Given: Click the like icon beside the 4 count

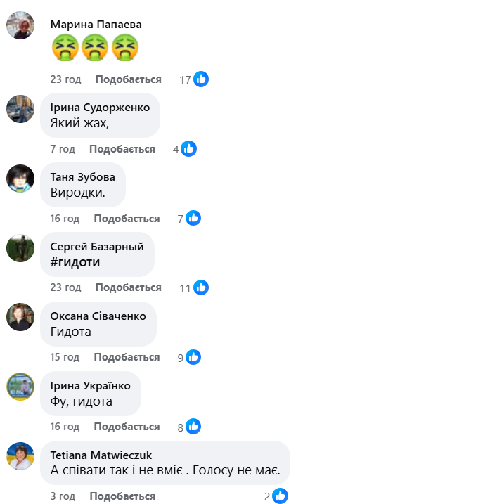Looking at the screenshot, I should pos(188,149).
